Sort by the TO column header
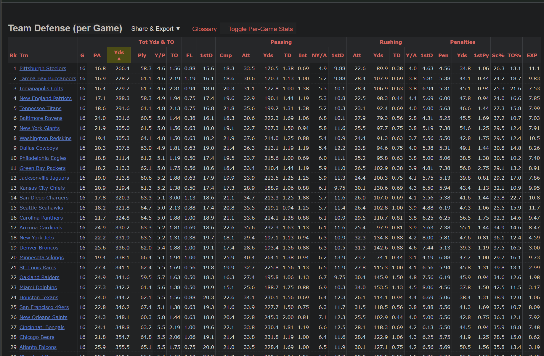 pyautogui.click(x=174, y=55)
